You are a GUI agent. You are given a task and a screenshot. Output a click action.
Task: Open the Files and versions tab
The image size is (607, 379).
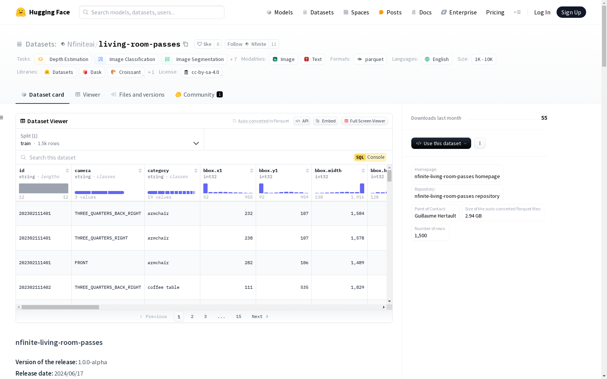(138, 95)
